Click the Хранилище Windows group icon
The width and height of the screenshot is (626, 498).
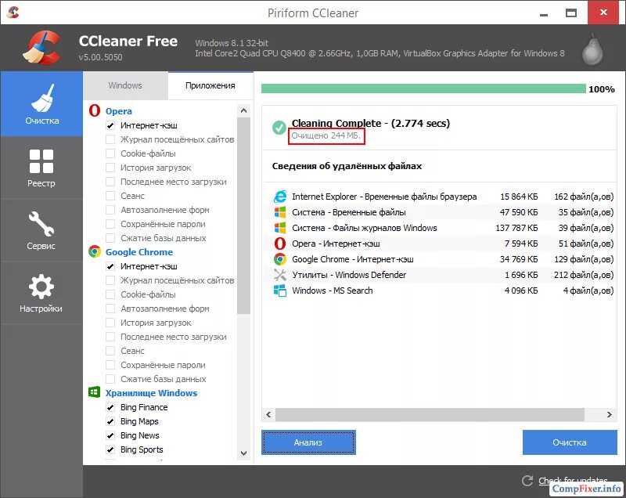click(94, 392)
